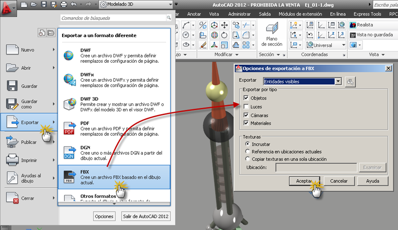Click the UCS Previous icon
398x230 pixels.
pyautogui.click(x=310, y=35)
